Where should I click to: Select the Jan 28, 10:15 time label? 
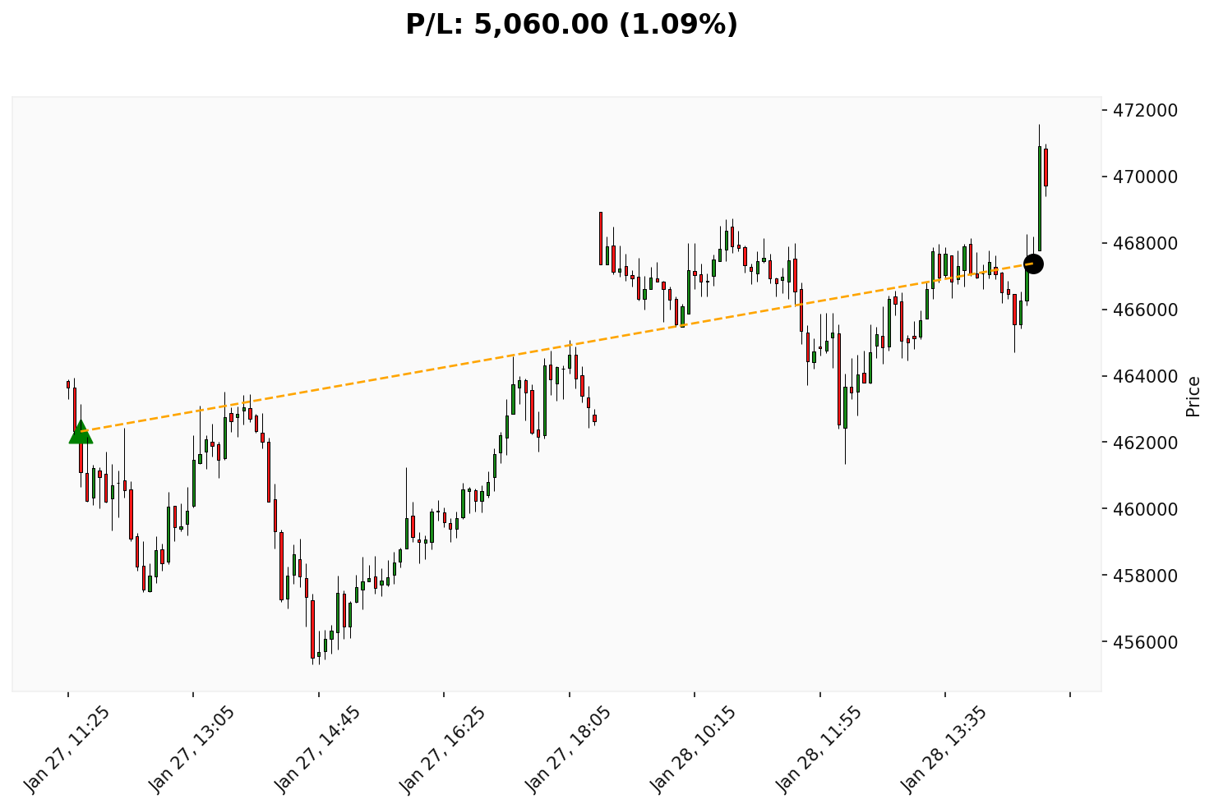(694, 748)
